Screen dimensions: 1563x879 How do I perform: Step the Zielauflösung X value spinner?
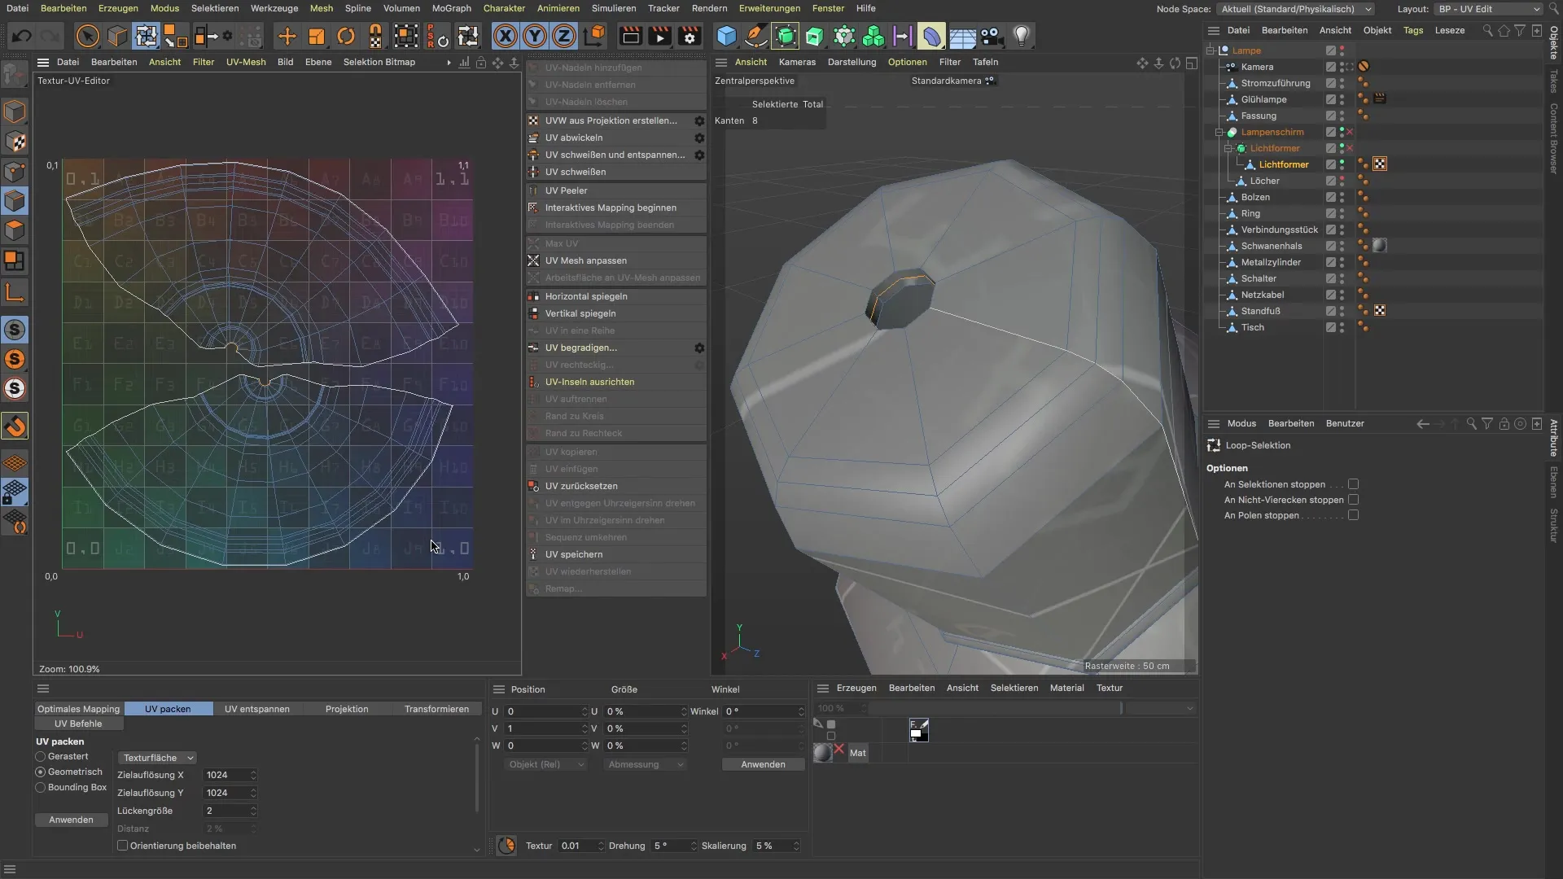click(253, 775)
